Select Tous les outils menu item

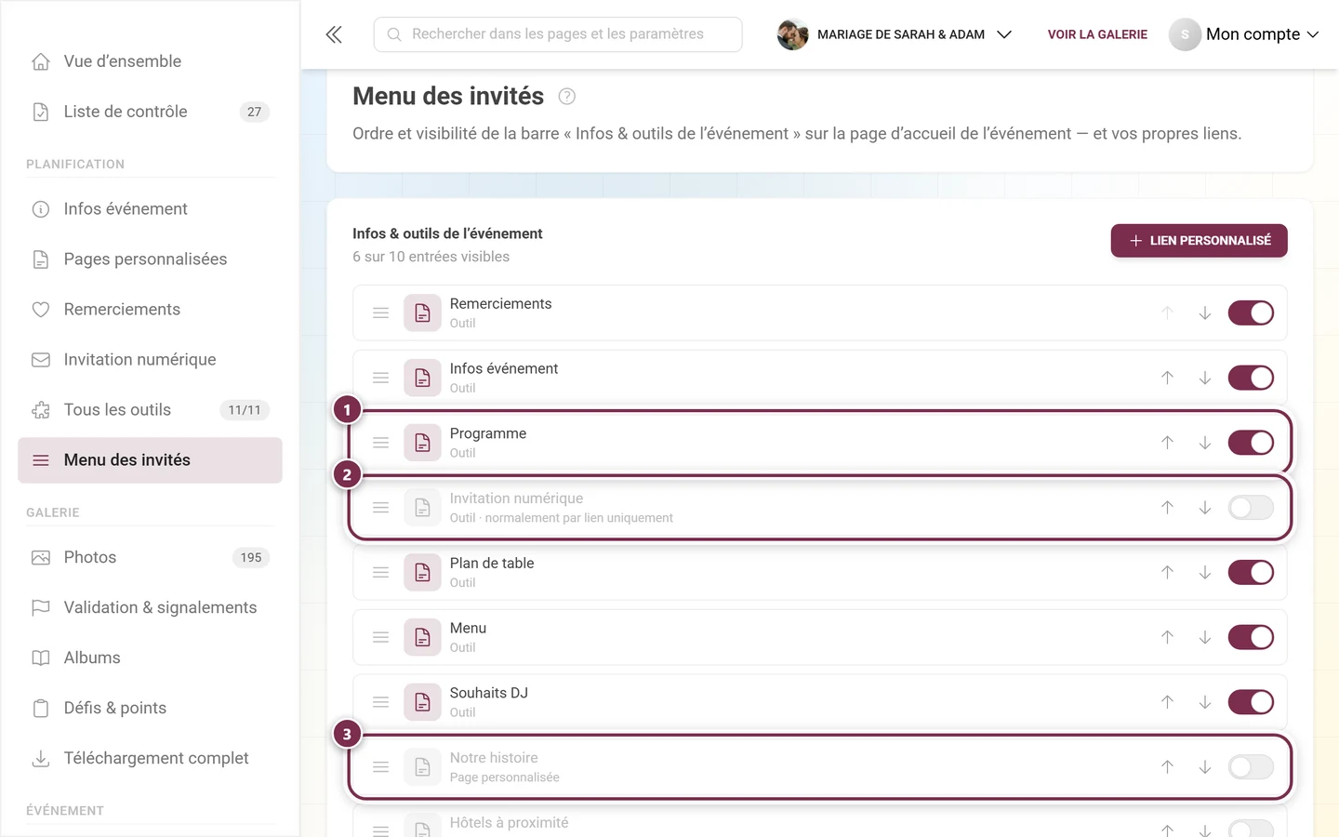150,410
